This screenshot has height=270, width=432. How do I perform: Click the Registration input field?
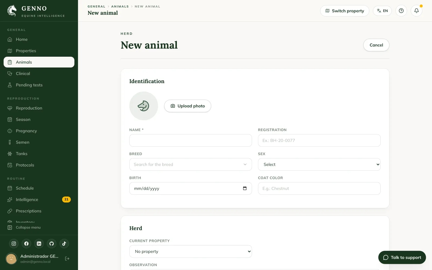click(x=319, y=140)
